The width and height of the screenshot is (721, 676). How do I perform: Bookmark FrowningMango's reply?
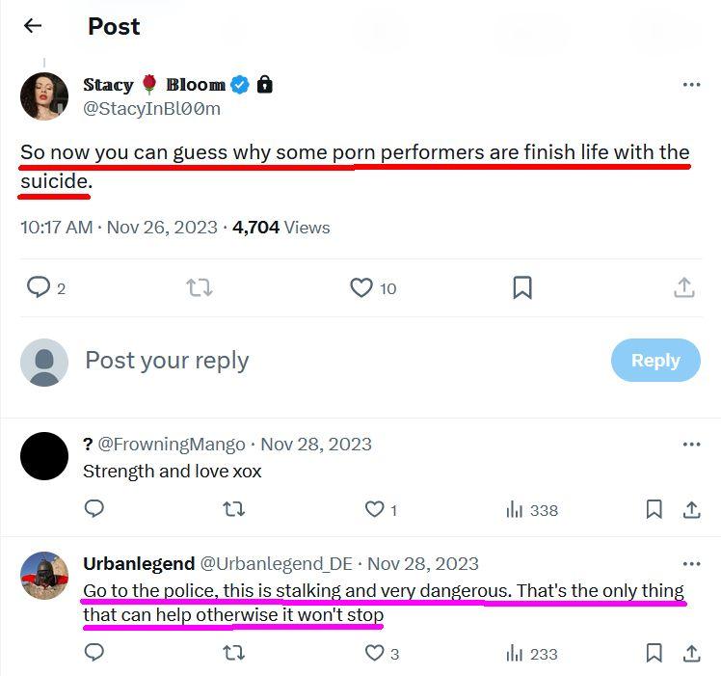[x=654, y=509]
